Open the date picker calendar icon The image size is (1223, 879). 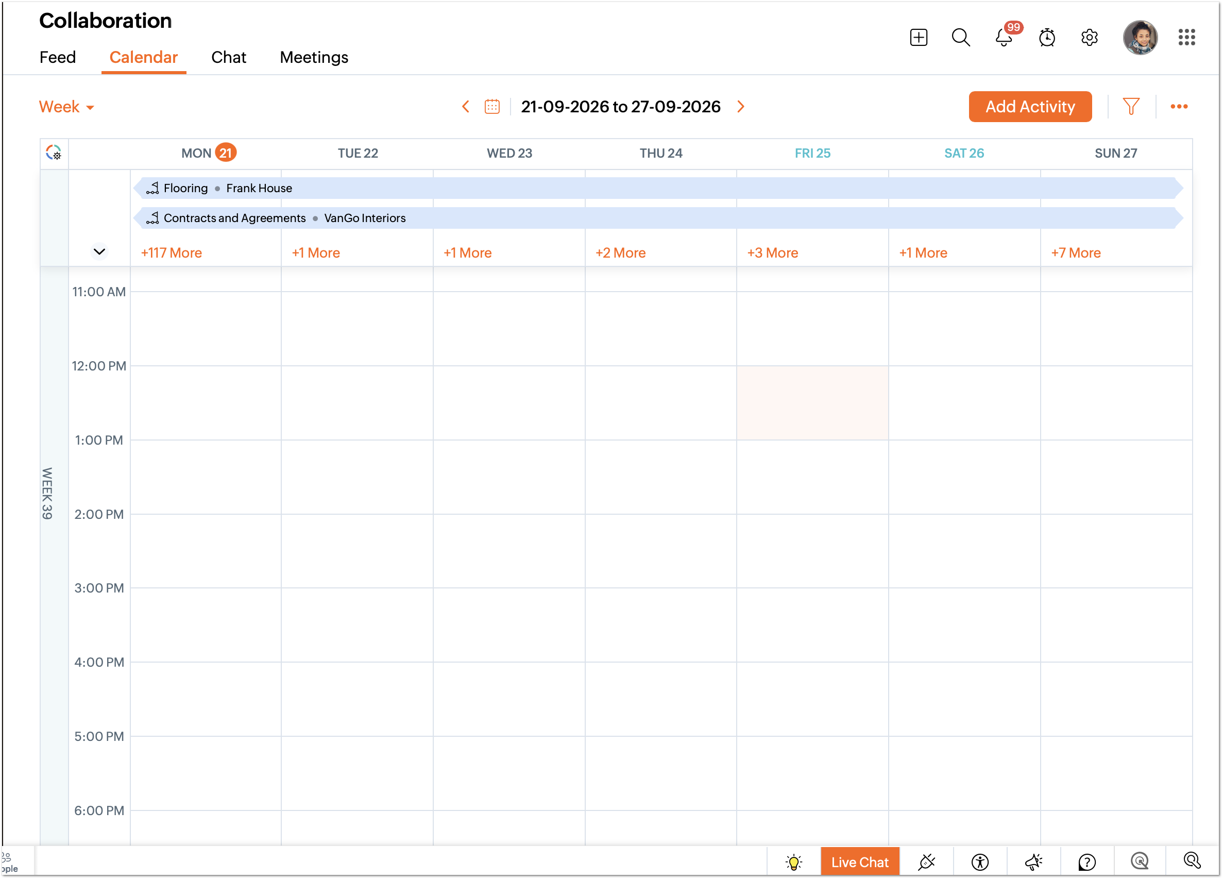492,106
